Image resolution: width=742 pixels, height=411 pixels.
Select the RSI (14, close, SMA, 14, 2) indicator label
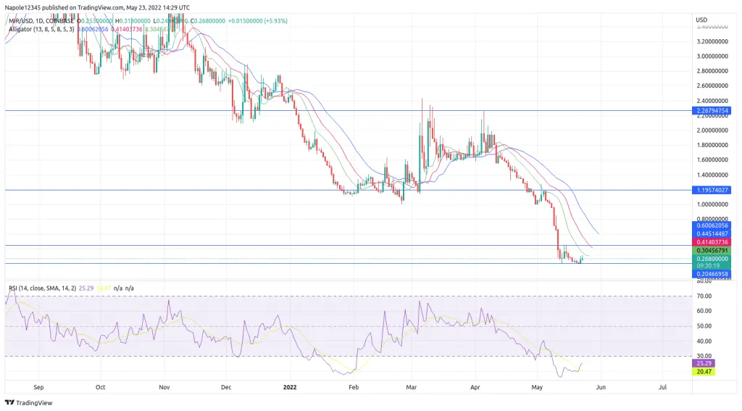[42, 288]
